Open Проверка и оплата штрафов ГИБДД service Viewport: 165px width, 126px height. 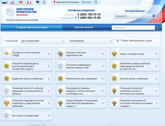coord(27,54)
